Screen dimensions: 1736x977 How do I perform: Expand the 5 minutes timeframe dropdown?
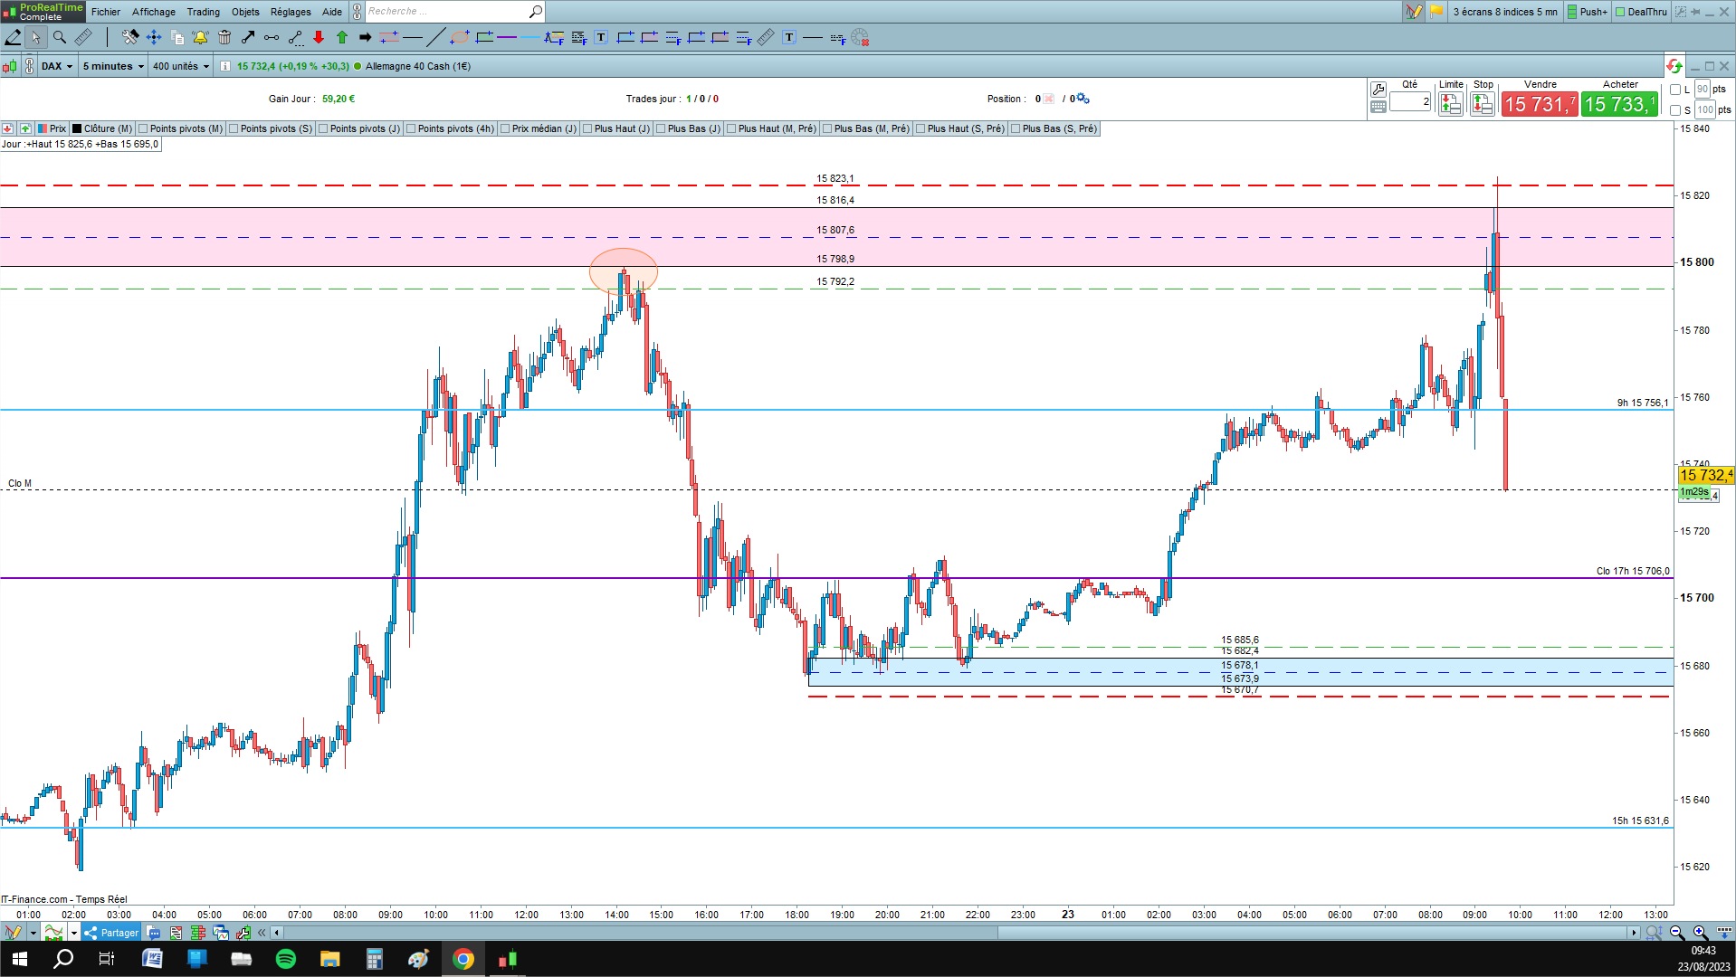click(113, 66)
